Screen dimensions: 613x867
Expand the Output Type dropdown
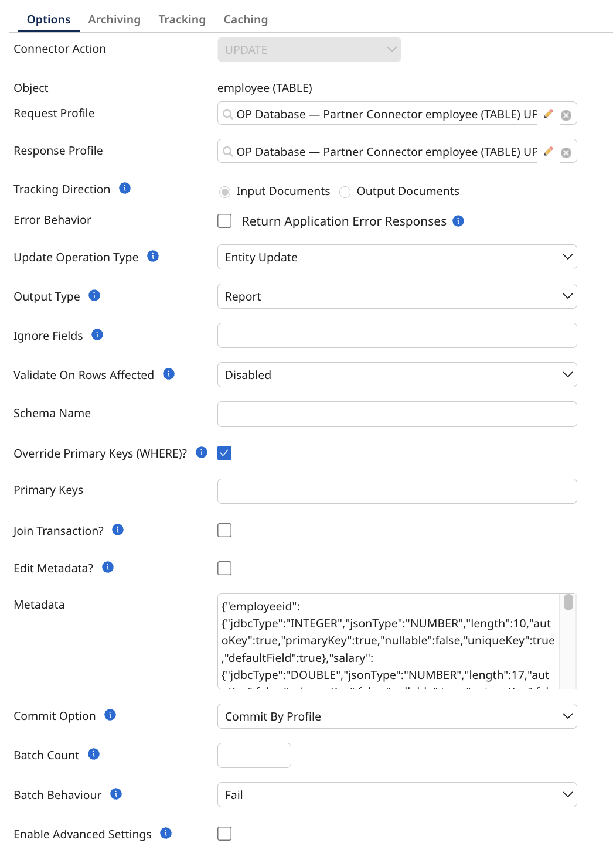click(x=397, y=296)
